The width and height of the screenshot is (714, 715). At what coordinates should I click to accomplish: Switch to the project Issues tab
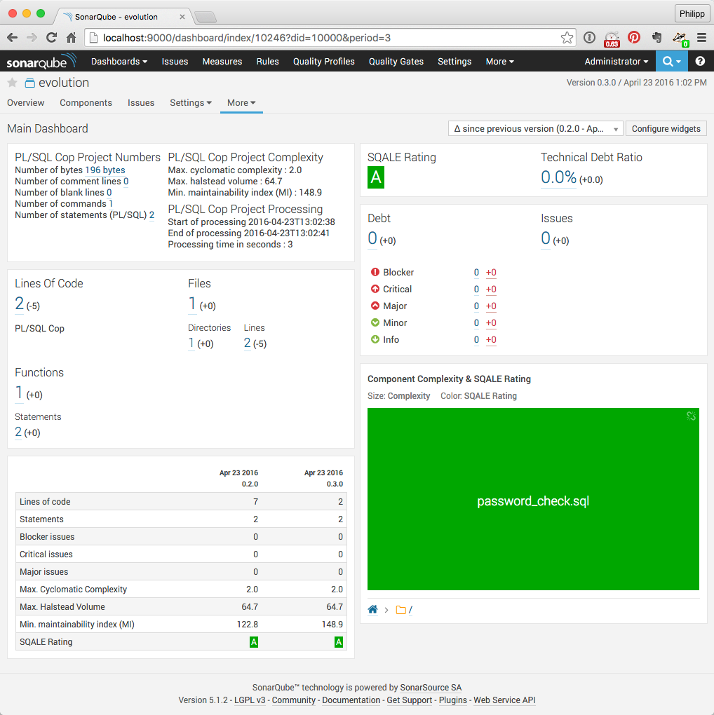coord(141,102)
